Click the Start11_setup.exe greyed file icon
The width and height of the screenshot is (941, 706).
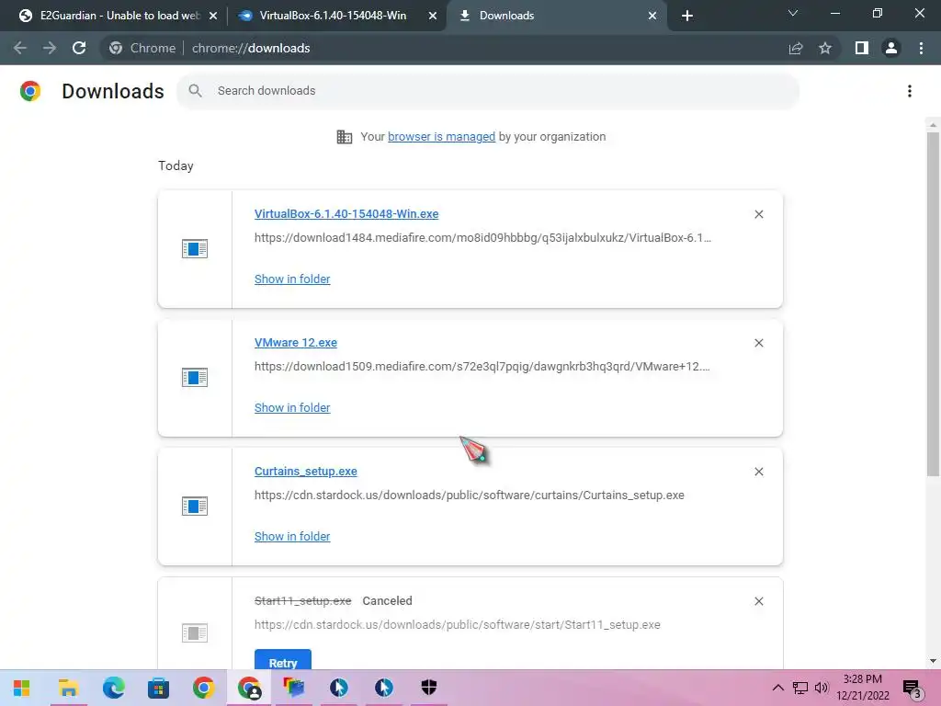(x=195, y=632)
